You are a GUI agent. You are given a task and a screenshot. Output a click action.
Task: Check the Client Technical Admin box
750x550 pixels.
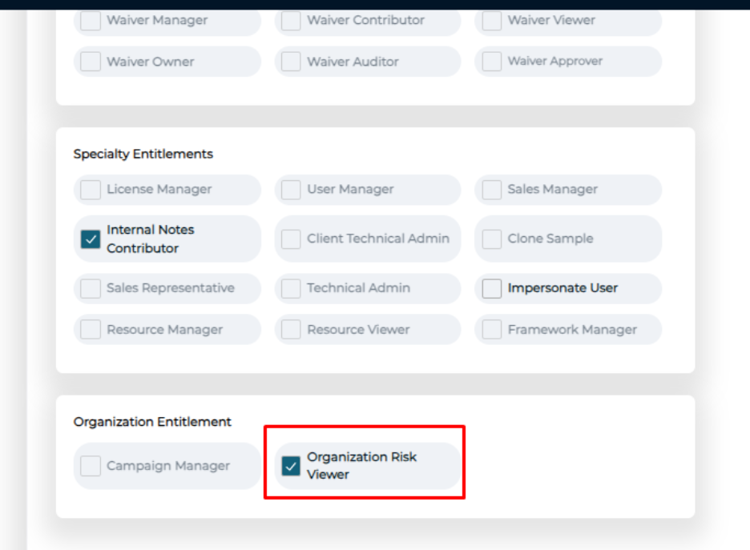291,239
